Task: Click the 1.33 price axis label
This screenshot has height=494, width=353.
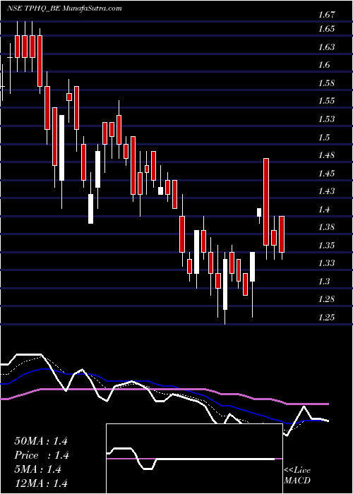Action: (326, 263)
